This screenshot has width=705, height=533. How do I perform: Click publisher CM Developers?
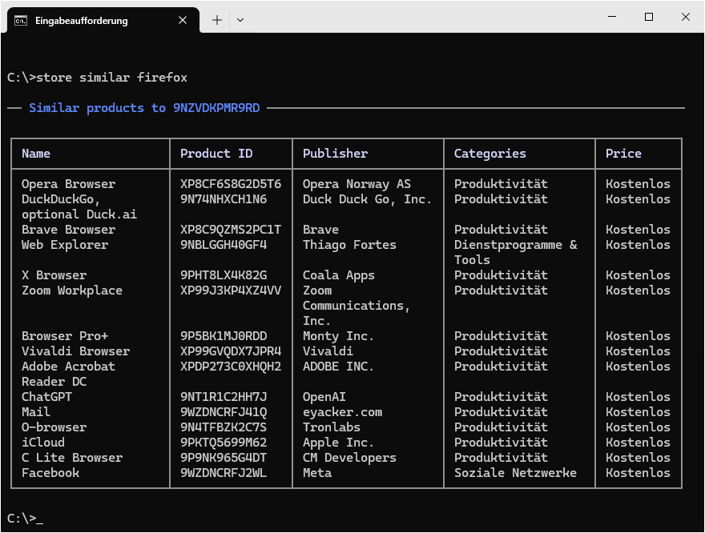click(349, 459)
